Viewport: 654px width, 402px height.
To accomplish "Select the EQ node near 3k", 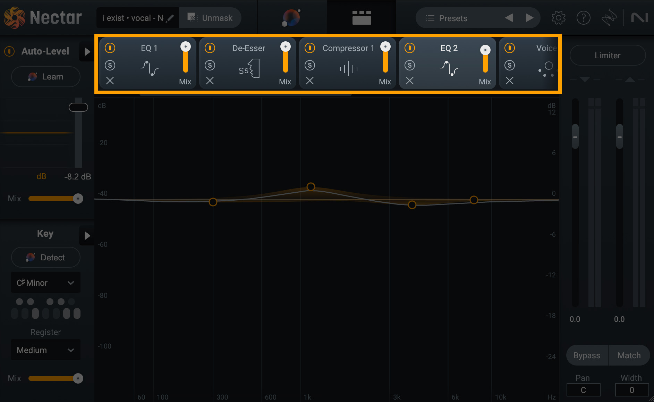I will [412, 205].
